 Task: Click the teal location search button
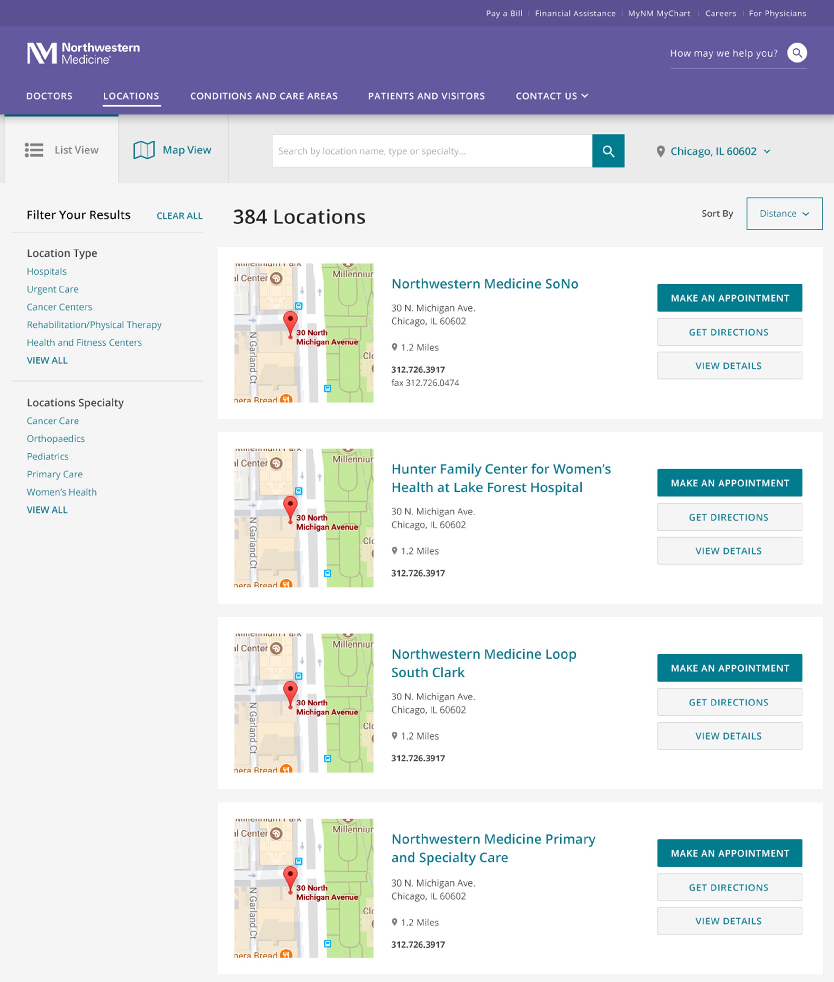tap(608, 151)
